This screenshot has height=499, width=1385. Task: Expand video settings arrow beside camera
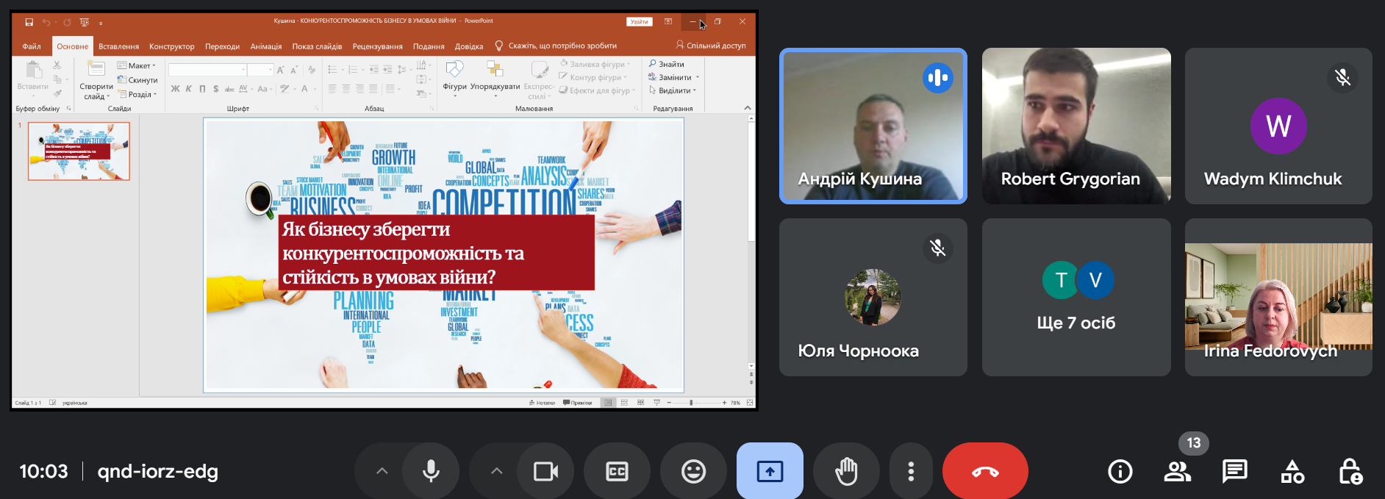(x=497, y=471)
